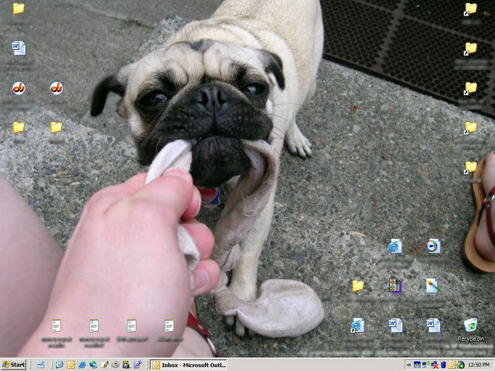Open the folder shortcut in the top-right corner

[470, 9]
